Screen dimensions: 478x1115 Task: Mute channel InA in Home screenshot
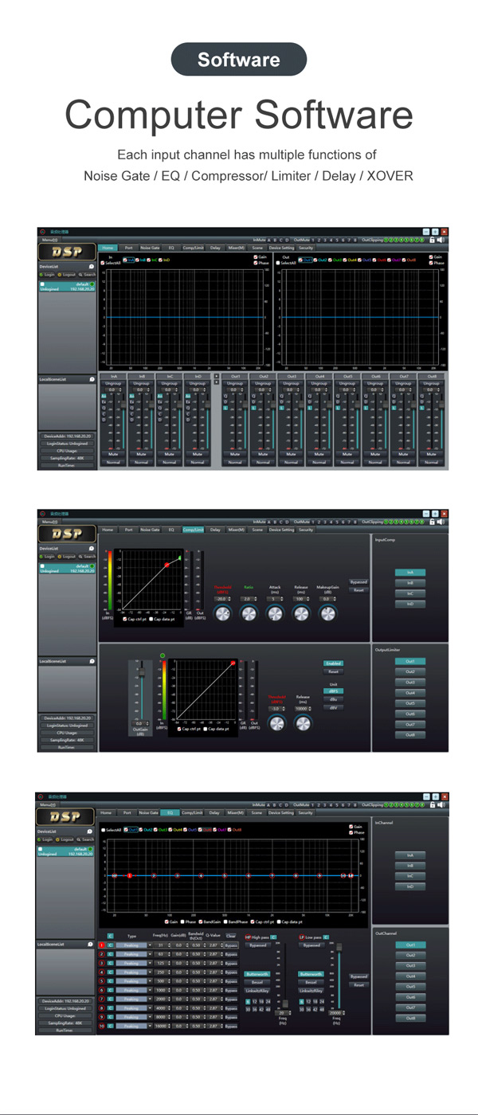tap(114, 453)
